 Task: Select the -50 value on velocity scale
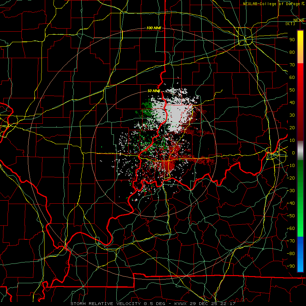[x=291, y=216]
